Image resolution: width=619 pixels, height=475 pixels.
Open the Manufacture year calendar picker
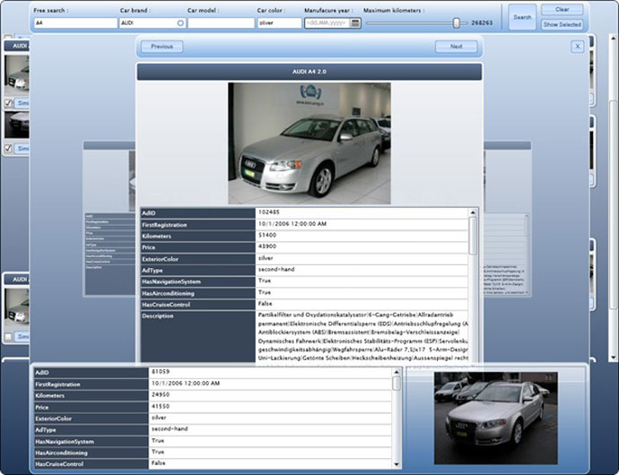(x=355, y=23)
